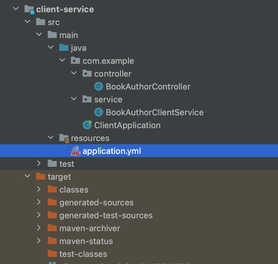Collapse the resources folder chevron

point(51,137)
